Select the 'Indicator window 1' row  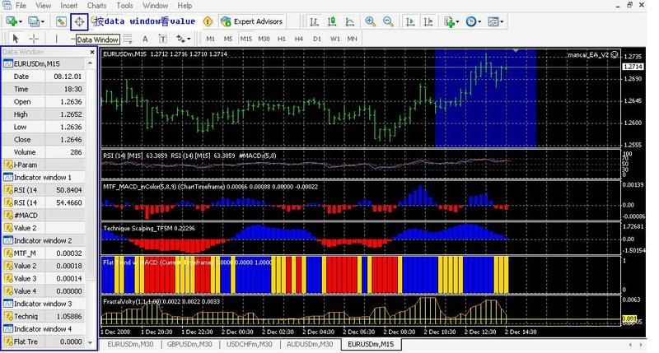(x=44, y=177)
